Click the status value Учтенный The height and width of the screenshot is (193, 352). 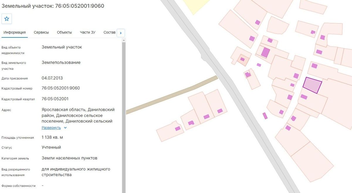click(x=51, y=147)
